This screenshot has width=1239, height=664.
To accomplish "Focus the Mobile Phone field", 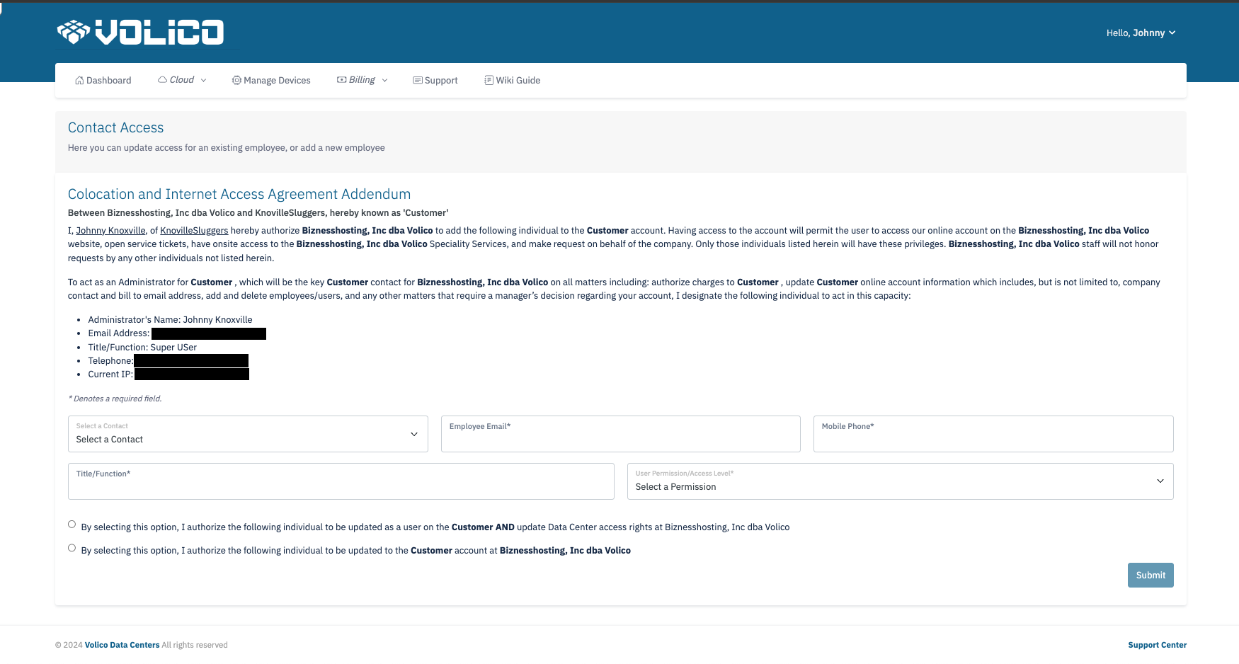I will 993,434.
